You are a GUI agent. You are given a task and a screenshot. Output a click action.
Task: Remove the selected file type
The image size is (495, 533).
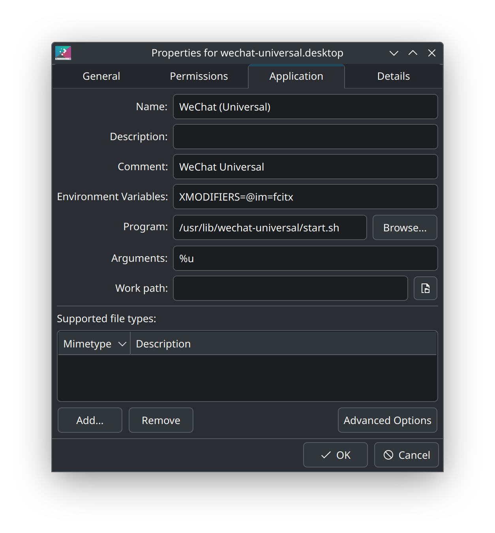pos(161,420)
